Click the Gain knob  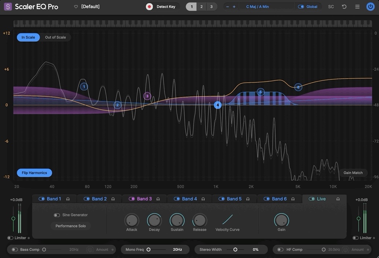pos(281,221)
